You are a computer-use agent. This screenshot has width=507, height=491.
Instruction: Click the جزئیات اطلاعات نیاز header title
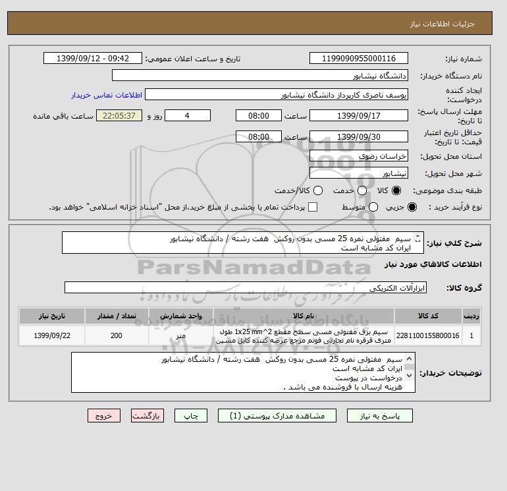pyautogui.click(x=442, y=24)
